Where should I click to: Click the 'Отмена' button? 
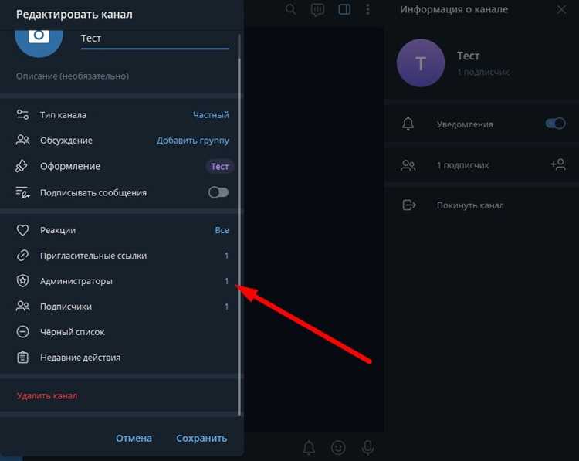[x=134, y=438]
